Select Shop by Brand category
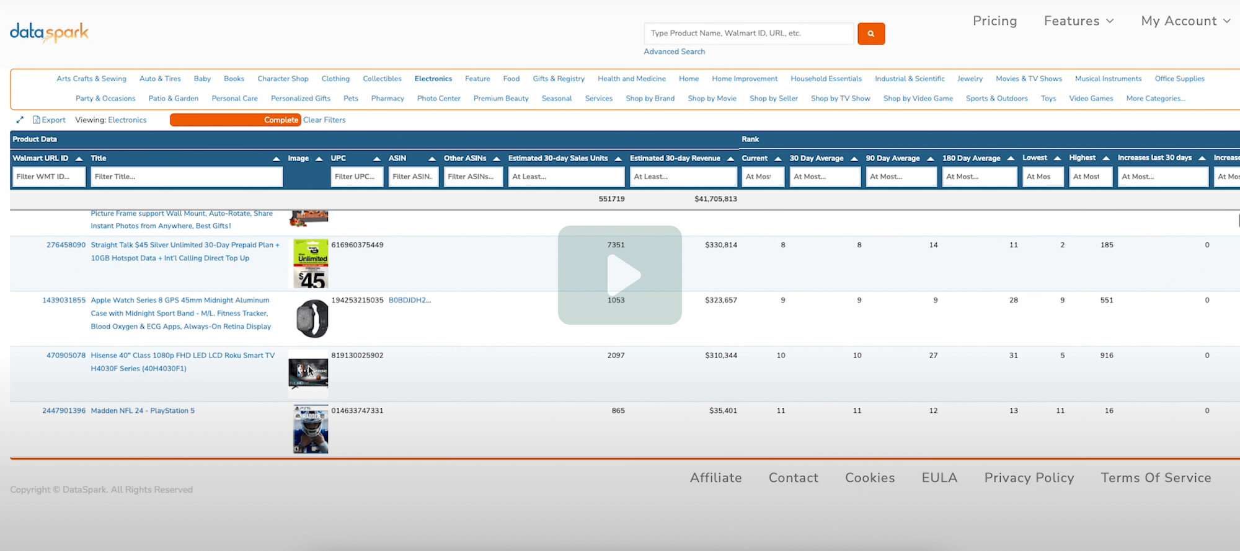The height and width of the screenshot is (551, 1240). click(x=650, y=99)
